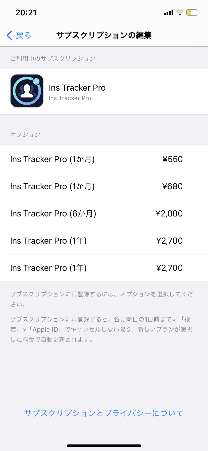Viewport: 208px width, 451px height.
Task: Pick the bottom Ins Tracker Pro (1年) option
Action: coord(104,268)
